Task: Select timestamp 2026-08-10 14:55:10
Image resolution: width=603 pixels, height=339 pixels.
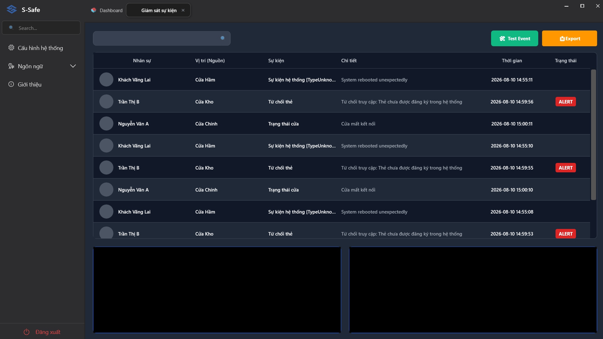Action: 512,146
